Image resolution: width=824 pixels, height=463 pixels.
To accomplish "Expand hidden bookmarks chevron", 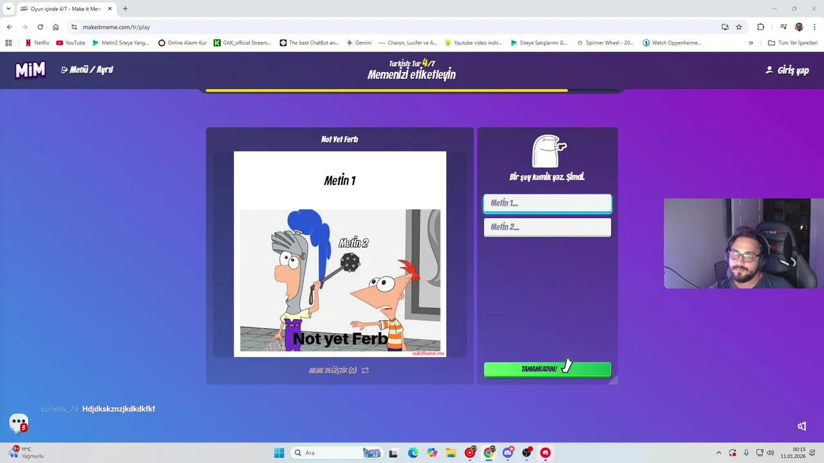I will [x=751, y=43].
